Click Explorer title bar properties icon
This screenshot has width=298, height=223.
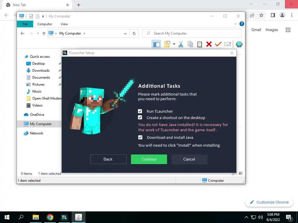pos(31,16)
